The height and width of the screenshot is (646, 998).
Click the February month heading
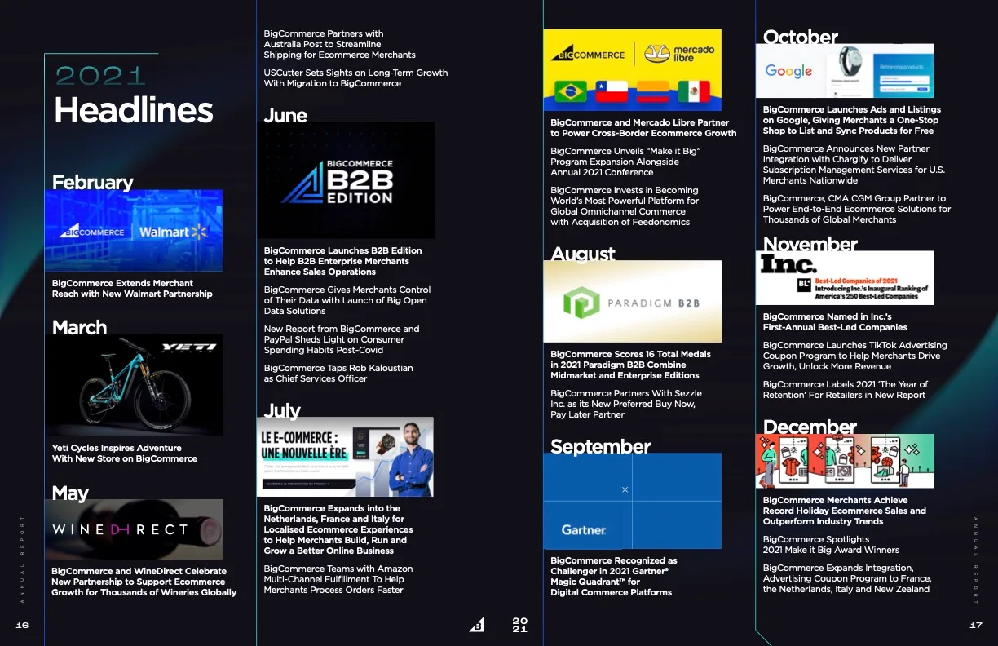[x=92, y=182]
